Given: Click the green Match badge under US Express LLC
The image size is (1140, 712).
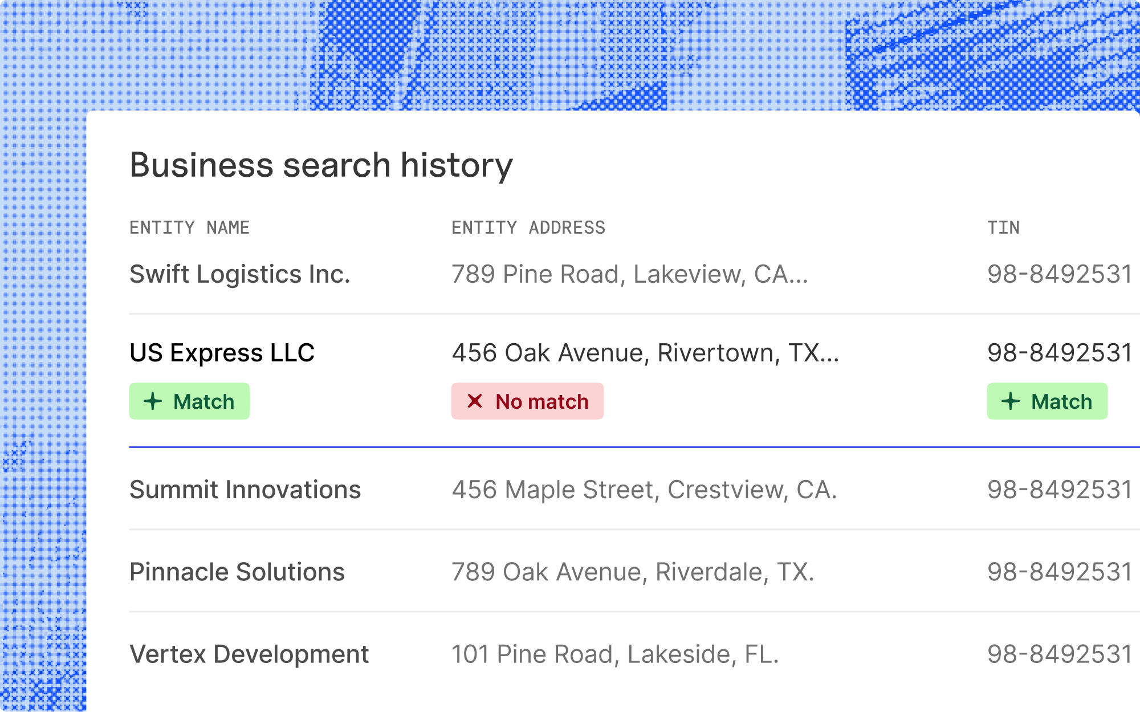Looking at the screenshot, I should coord(189,401).
